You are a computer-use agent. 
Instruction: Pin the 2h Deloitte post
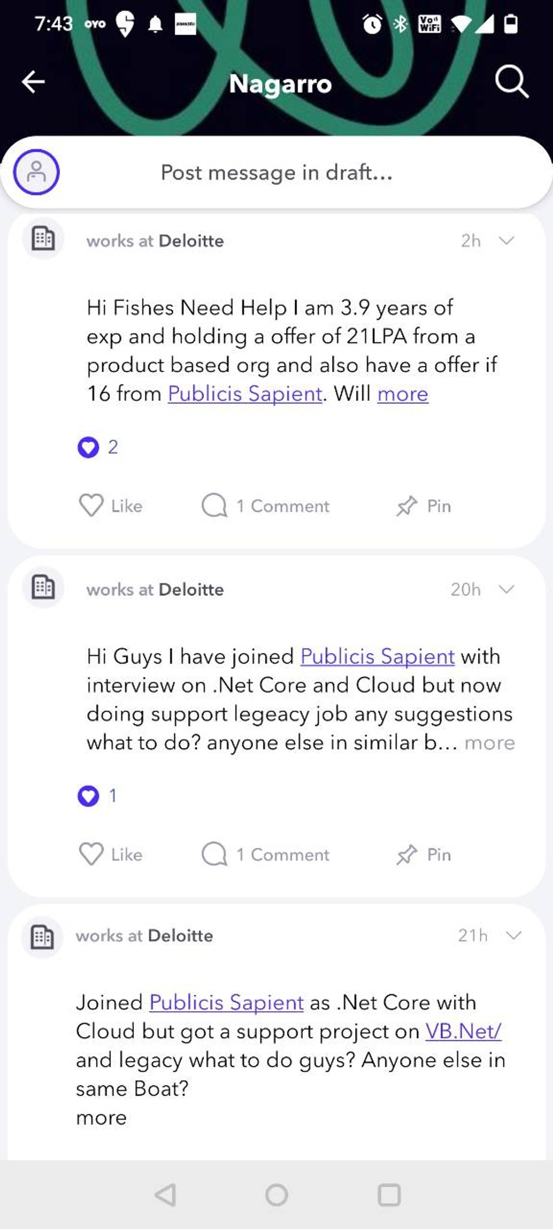click(423, 506)
